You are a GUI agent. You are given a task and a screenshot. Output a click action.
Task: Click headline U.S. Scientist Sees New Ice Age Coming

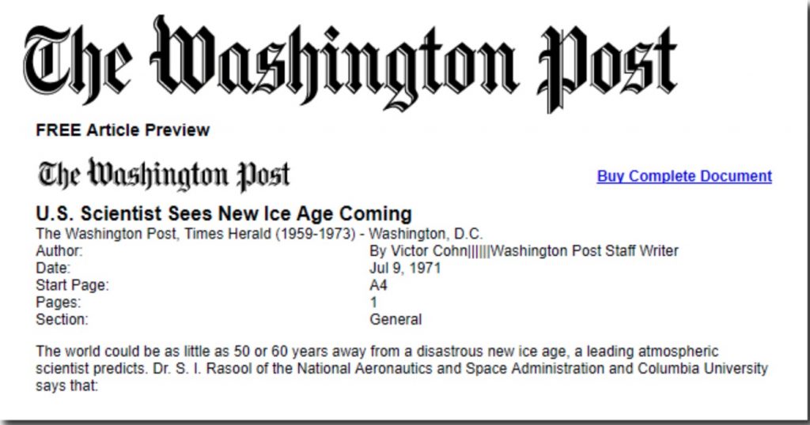pyautogui.click(x=224, y=213)
